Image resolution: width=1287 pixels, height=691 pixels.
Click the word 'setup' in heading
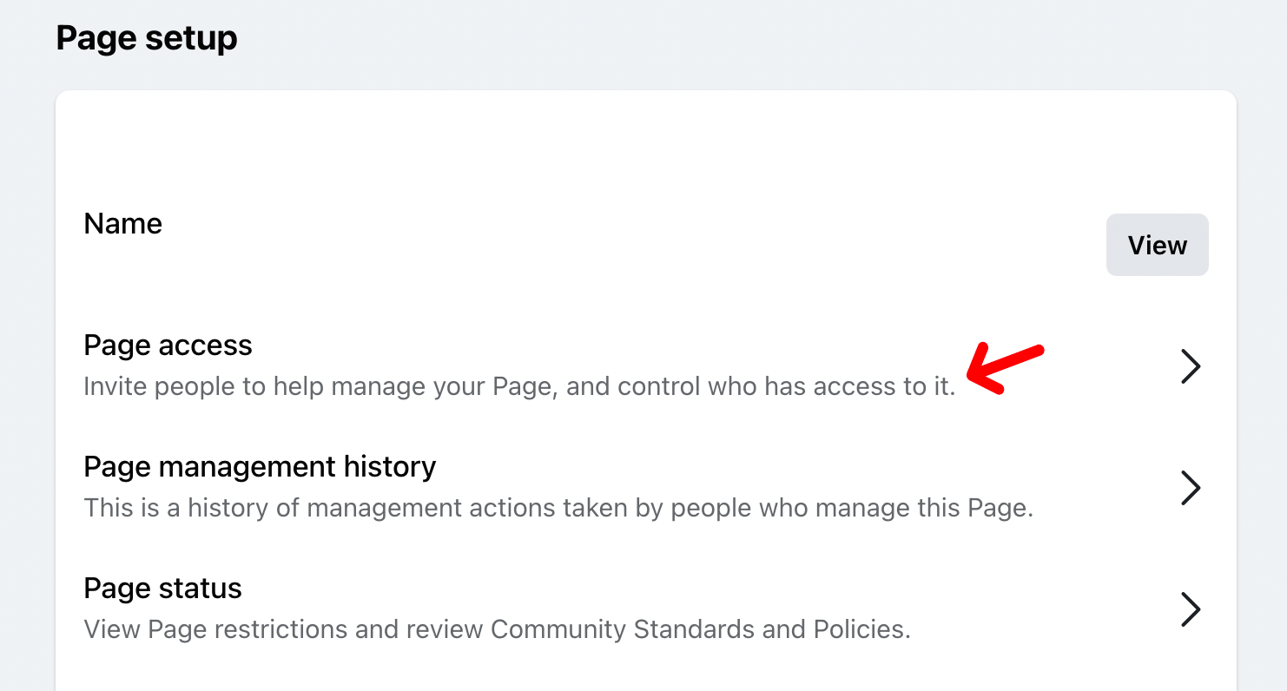[192, 40]
